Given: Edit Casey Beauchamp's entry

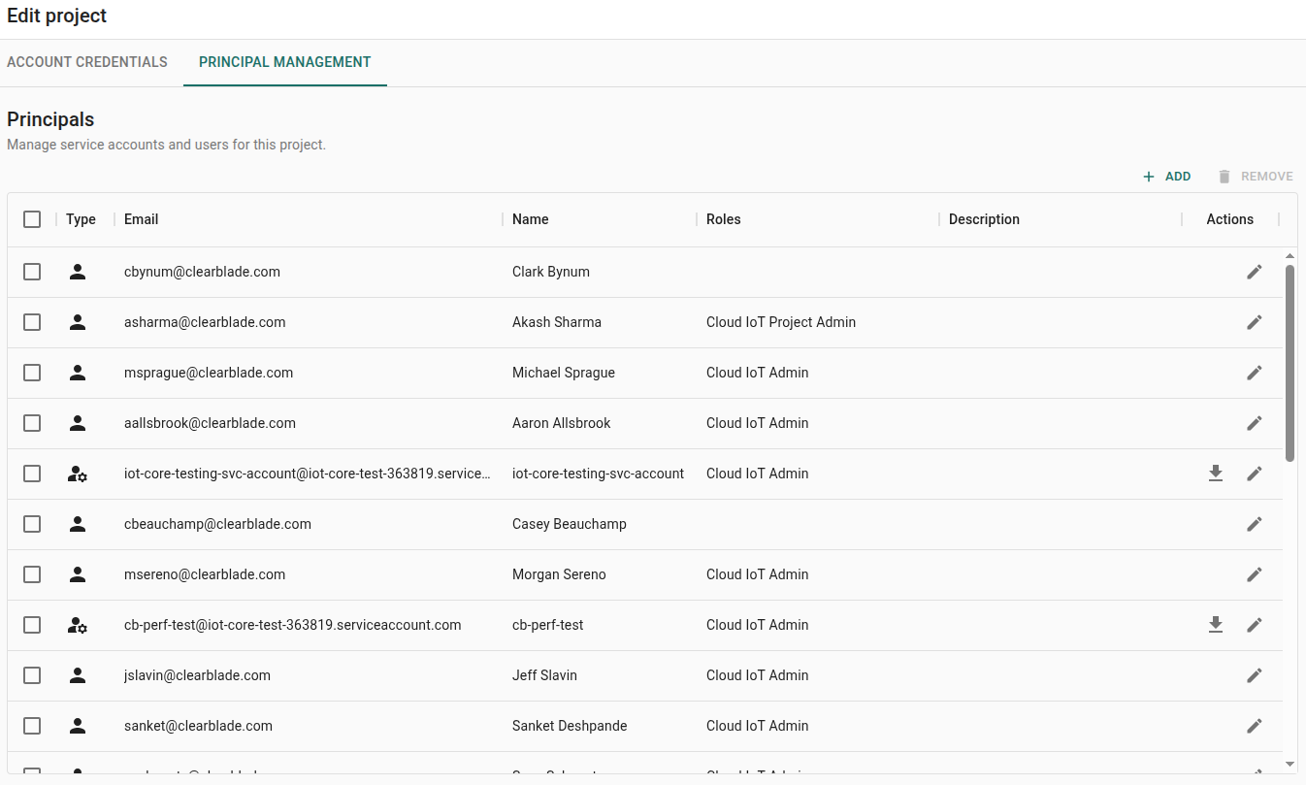Looking at the screenshot, I should click(x=1254, y=524).
